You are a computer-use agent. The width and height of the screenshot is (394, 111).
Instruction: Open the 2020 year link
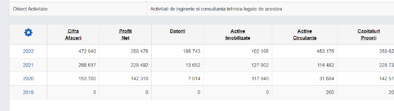tap(28, 79)
